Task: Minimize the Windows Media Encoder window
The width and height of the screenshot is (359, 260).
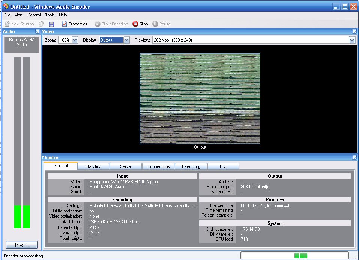Action: (x=336, y=6)
